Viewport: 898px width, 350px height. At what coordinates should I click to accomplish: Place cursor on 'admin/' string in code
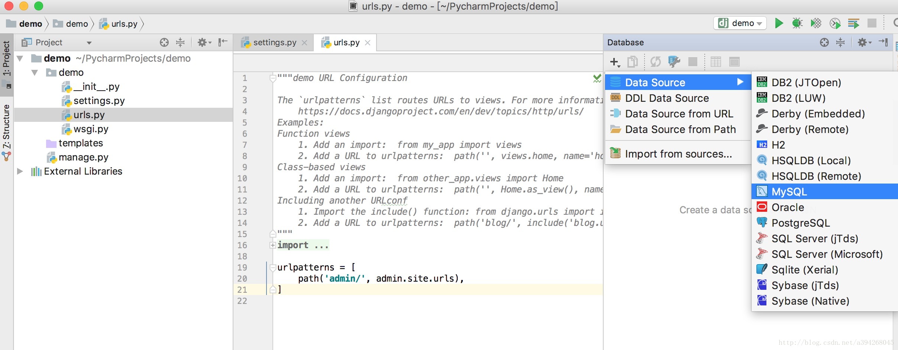[345, 279]
